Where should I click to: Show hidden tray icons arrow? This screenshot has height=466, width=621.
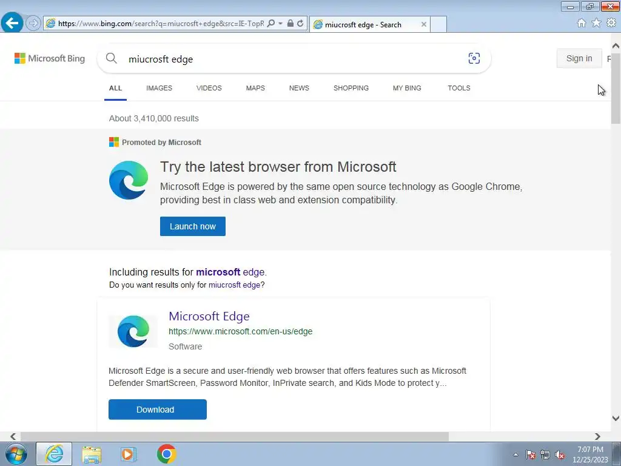515,455
